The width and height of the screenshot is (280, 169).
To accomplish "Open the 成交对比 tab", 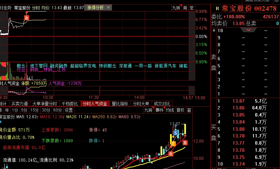I will (162, 104).
